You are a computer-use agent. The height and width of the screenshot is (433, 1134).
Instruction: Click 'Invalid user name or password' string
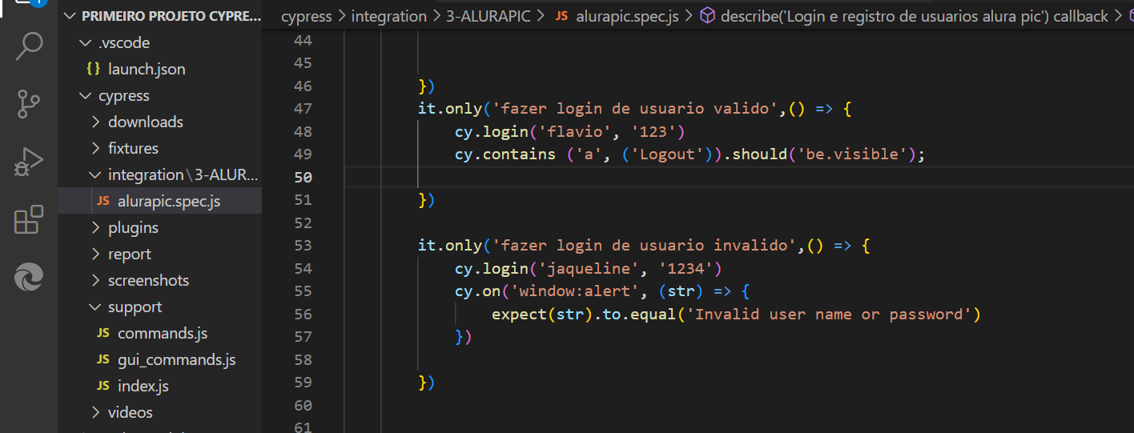pos(829,314)
